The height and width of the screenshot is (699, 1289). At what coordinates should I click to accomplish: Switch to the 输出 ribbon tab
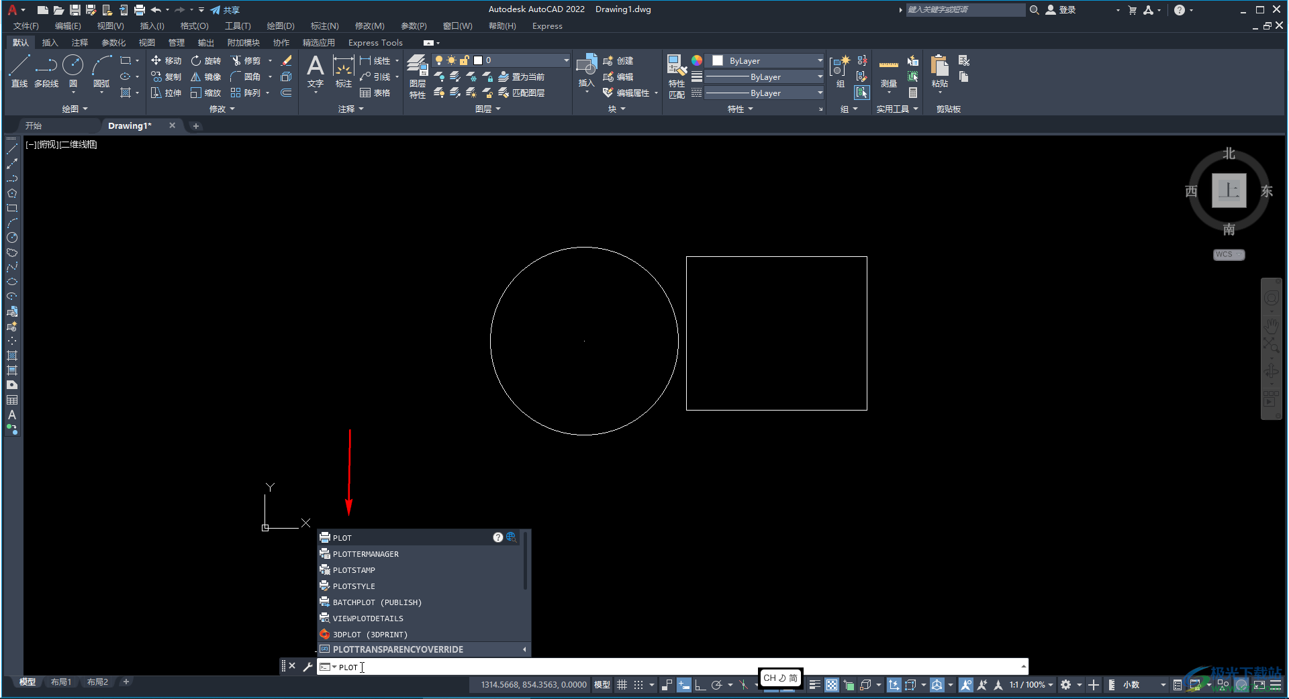206,42
